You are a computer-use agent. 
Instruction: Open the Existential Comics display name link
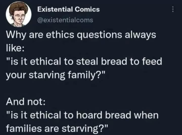(x=69, y=9)
